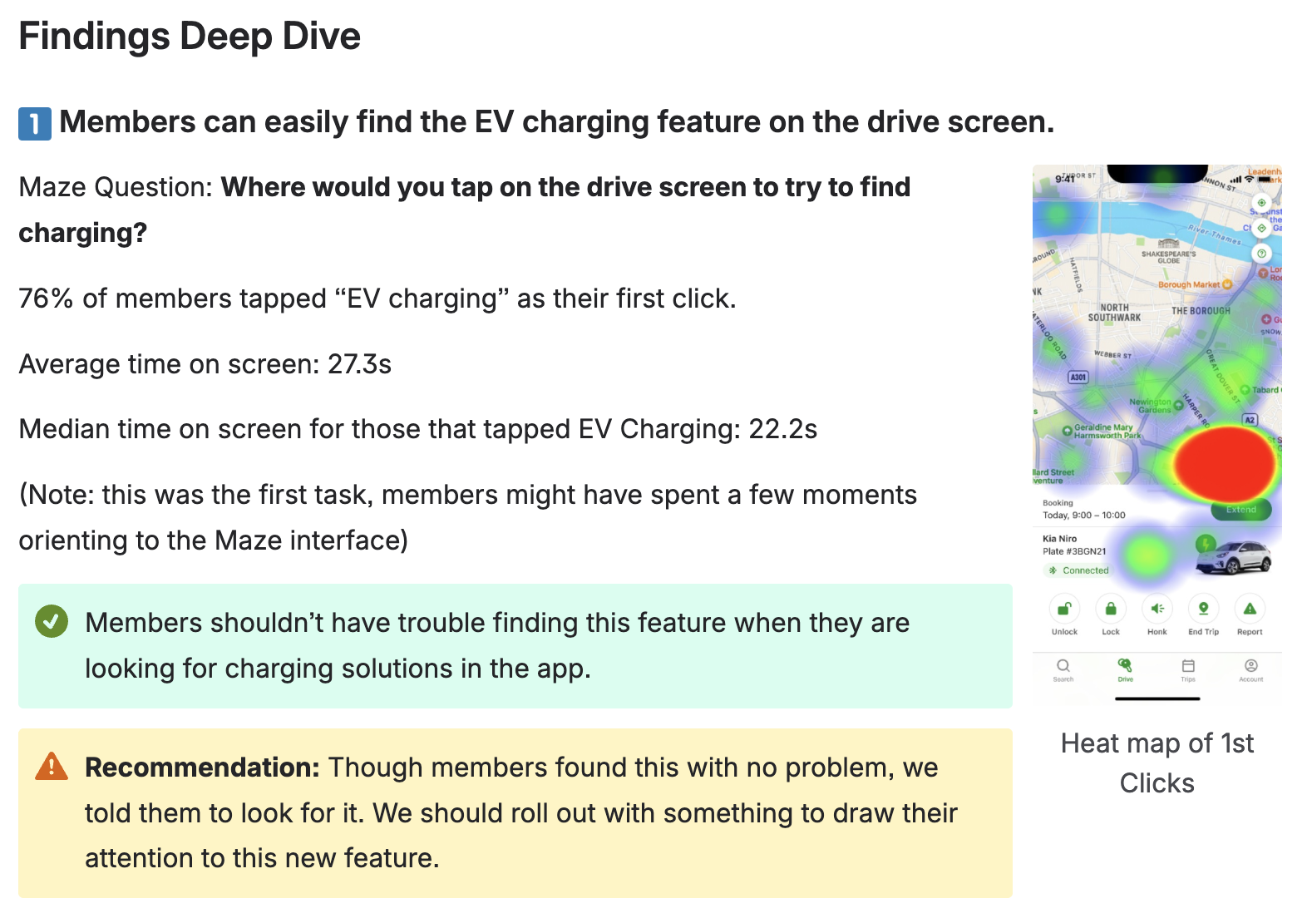
Task: Click the Heat map of 1st Clicks caption
Action: pyautogui.click(x=1157, y=763)
